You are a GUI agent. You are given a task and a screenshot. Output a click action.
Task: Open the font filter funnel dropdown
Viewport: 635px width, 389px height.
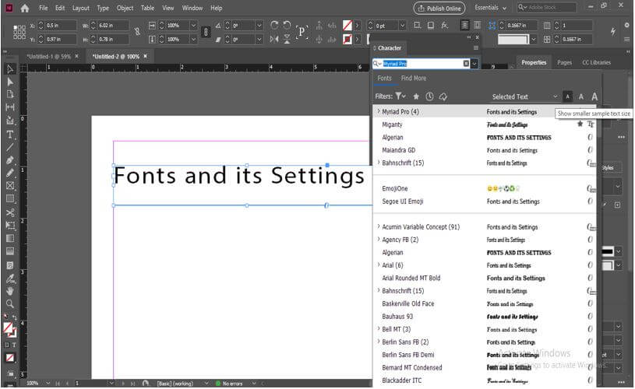pos(400,96)
